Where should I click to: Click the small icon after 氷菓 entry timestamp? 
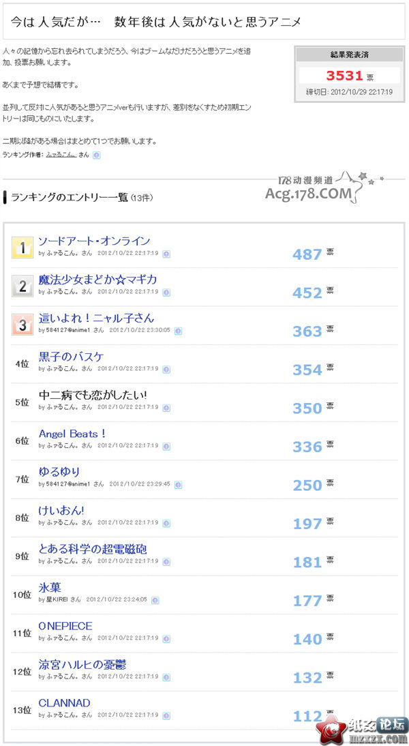[x=155, y=601]
